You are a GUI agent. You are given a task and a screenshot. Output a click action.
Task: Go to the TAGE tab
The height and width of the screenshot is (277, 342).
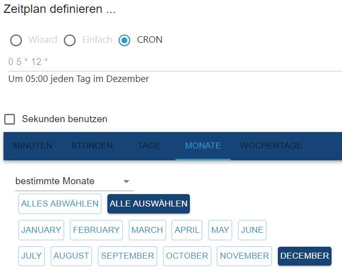[149, 146]
